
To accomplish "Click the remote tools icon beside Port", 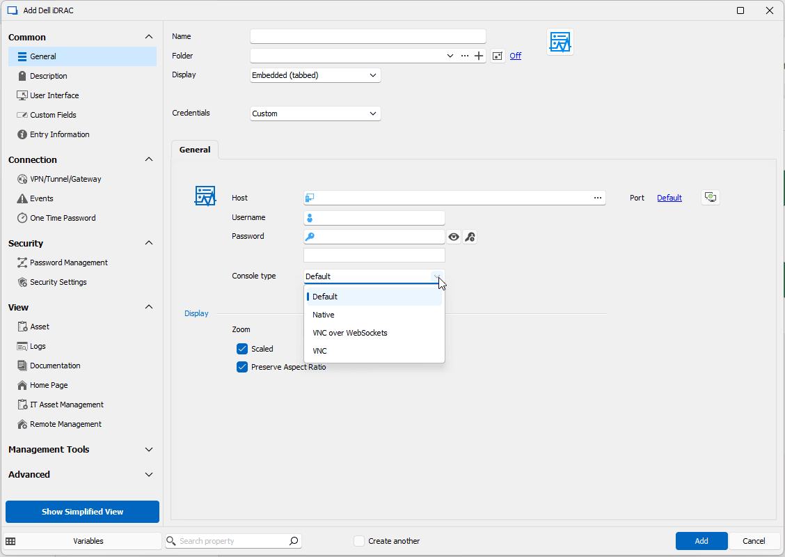I will click(x=710, y=198).
